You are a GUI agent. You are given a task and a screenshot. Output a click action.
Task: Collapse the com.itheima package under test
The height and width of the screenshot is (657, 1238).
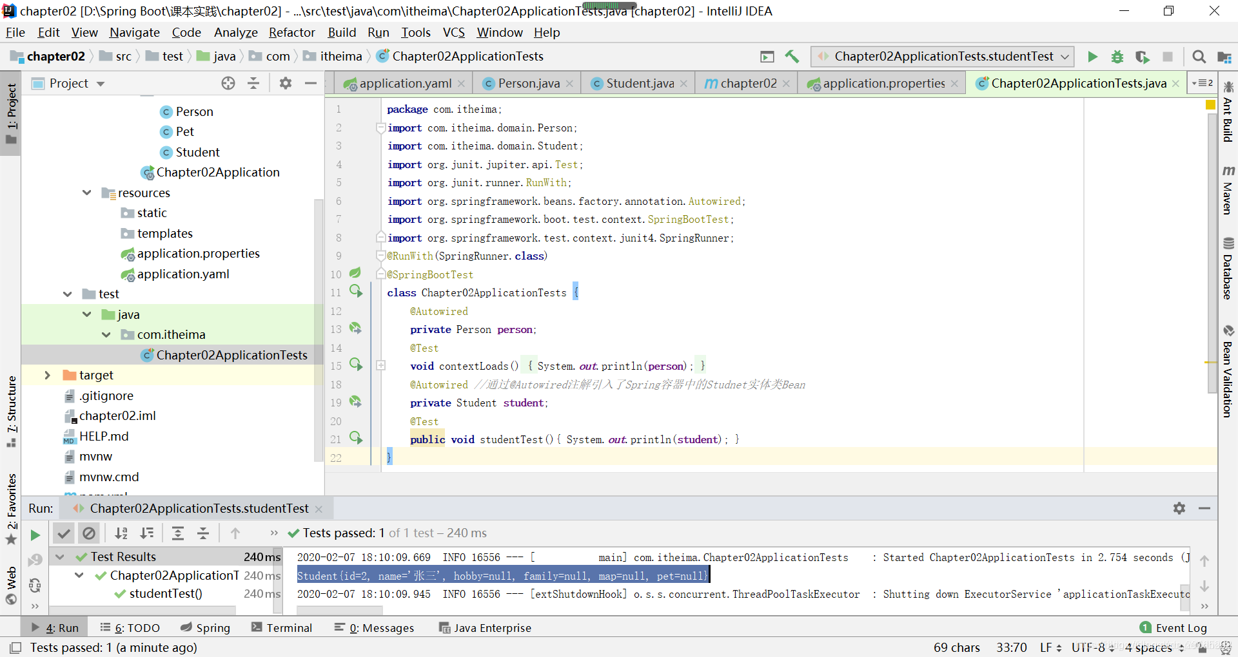click(106, 334)
